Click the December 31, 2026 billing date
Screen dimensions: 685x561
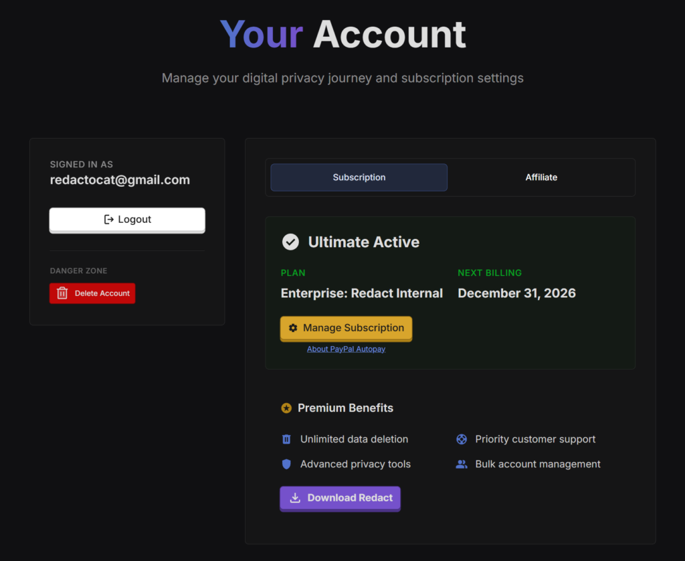click(x=516, y=293)
